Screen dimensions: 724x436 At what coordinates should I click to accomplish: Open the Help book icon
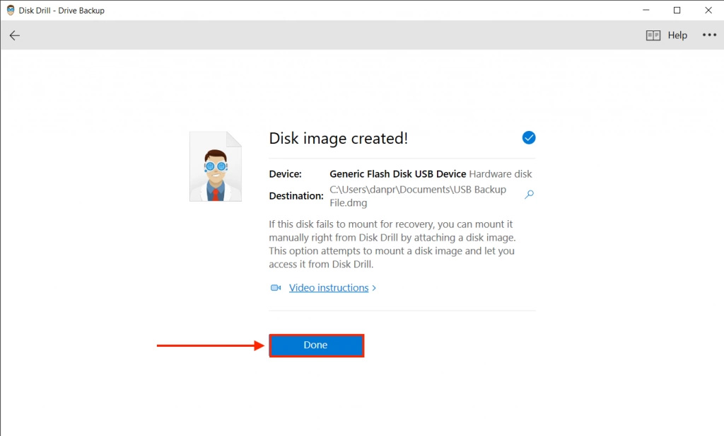(653, 35)
